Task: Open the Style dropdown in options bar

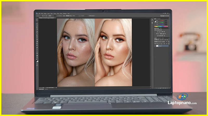Action: tap(69, 16)
